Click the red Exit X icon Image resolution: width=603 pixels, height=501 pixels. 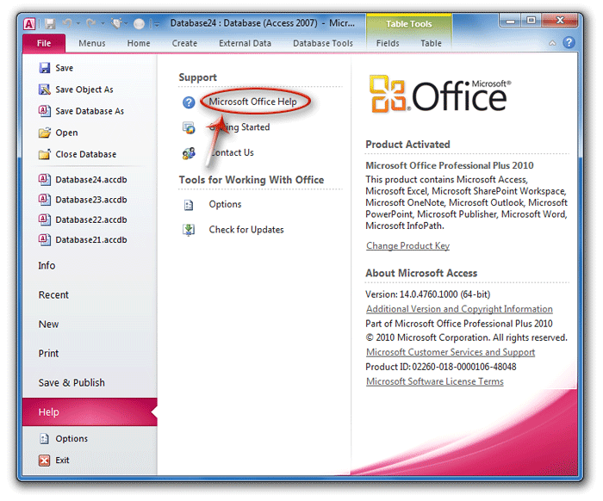[45, 460]
